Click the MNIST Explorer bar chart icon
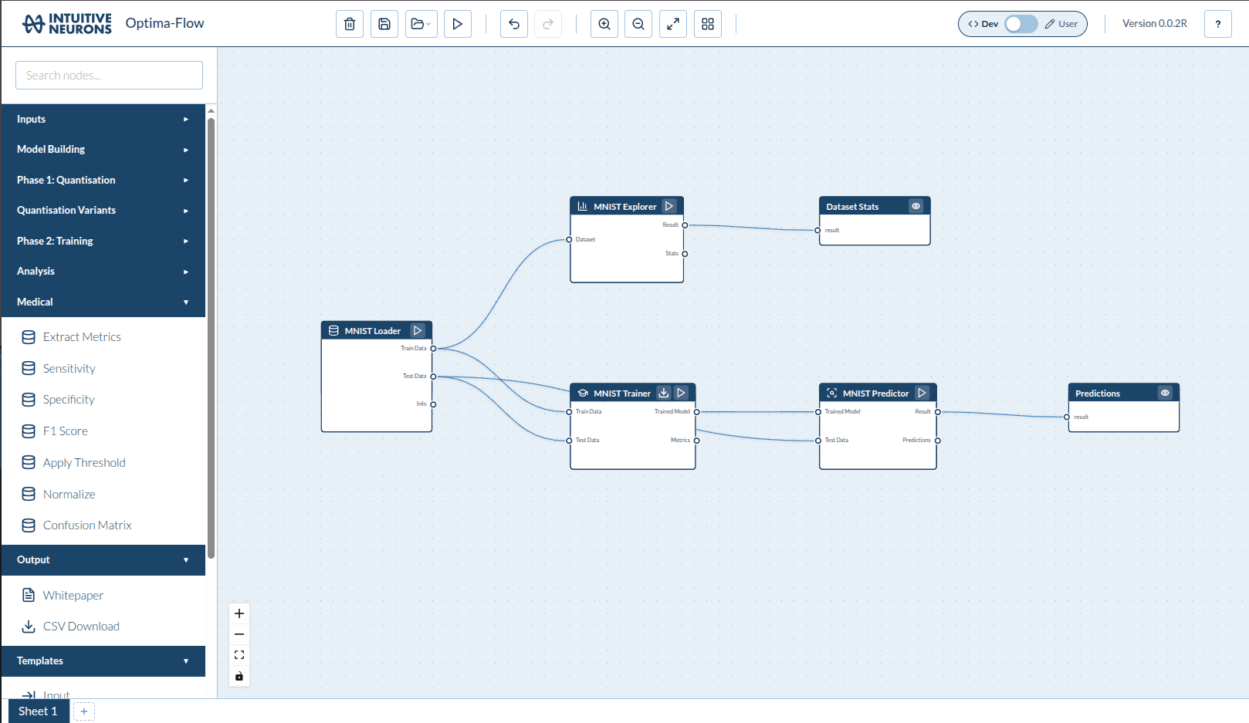 tap(583, 207)
